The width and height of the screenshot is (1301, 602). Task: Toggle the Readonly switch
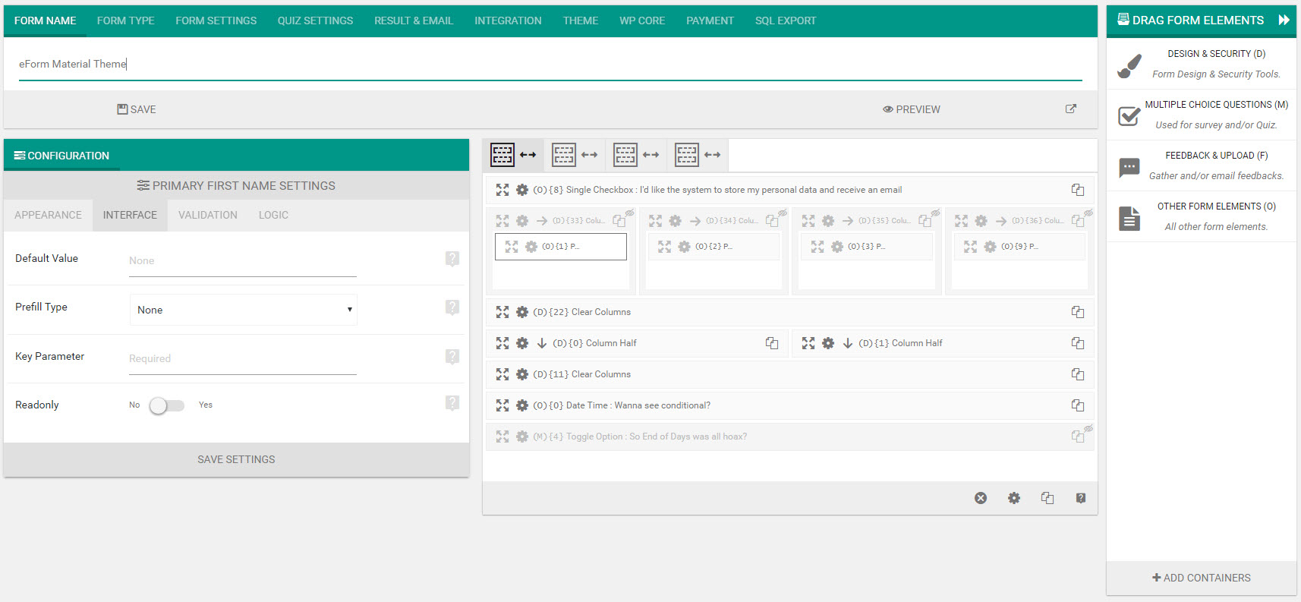166,405
